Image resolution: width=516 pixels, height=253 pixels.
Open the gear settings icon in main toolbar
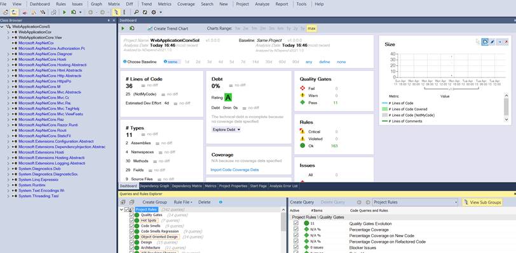154,12
